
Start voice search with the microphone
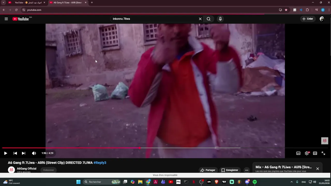220,19
